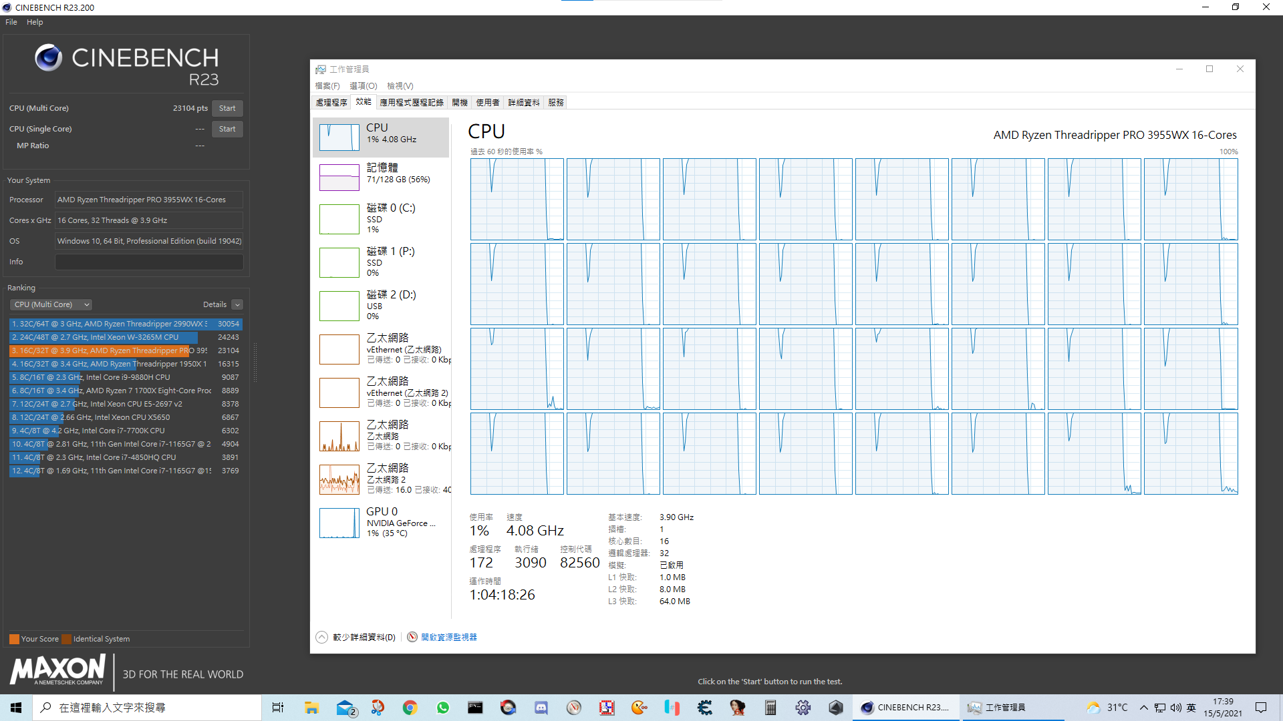This screenshot has width=1283, height=721.
Task: Click the Identical System legend swatch
Action: click(x=66, y=639)
